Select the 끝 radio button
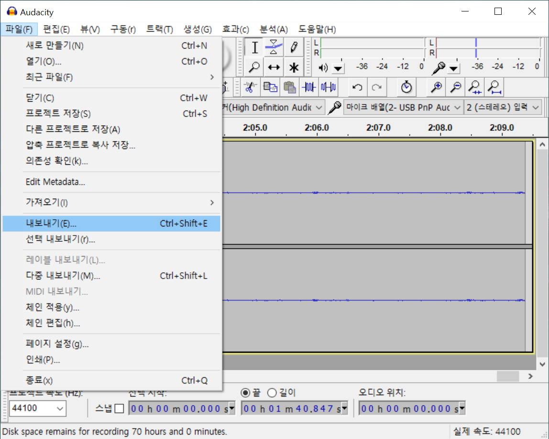This screenshot has width=549, height=439. pyautogui.click(x=245, y=393)
